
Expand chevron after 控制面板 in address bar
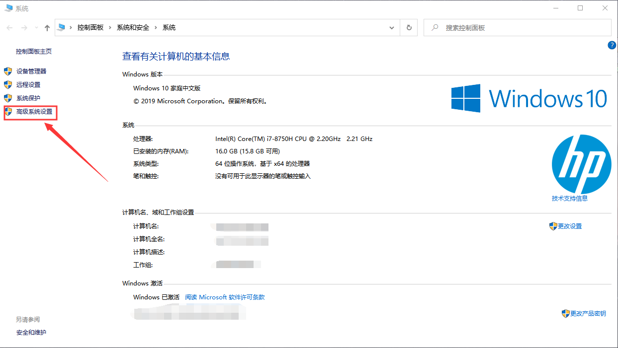click(x=110, y=28)
